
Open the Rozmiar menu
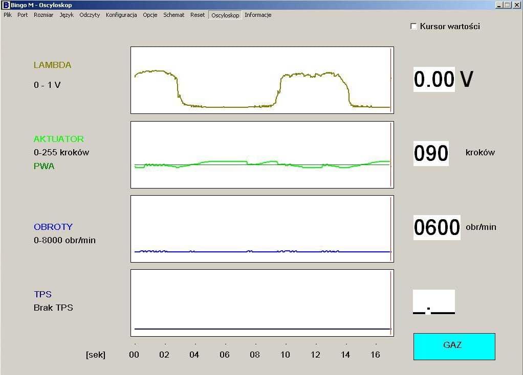43,15
